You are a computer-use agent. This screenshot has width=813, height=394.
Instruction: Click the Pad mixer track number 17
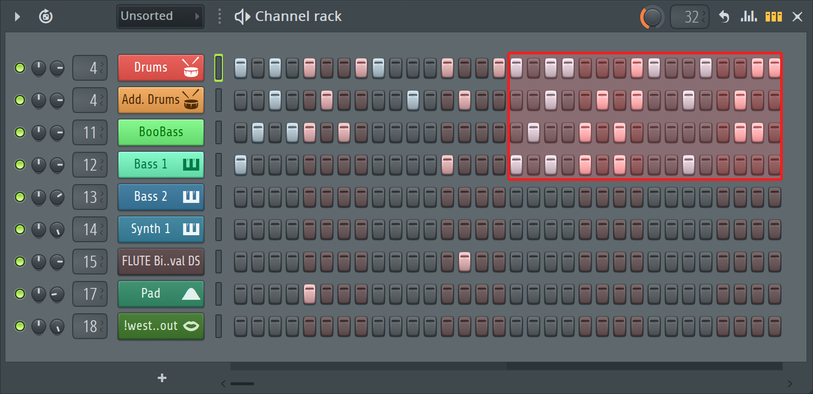pyautogui.click(x=90, y=294)
